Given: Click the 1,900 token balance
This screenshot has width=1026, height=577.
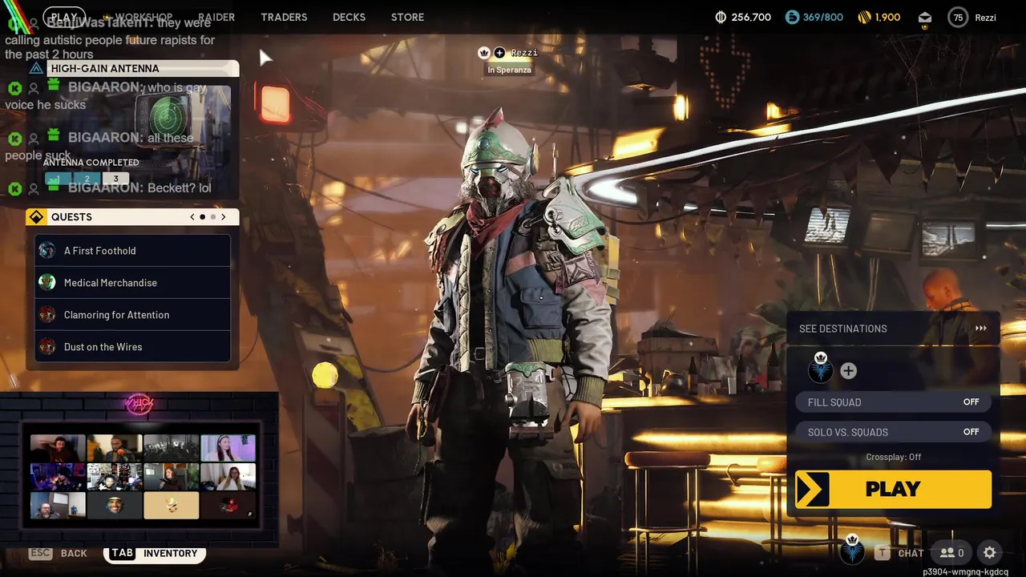Looking at the screenshot, I should pyautogui.click(x=887, y=17).
